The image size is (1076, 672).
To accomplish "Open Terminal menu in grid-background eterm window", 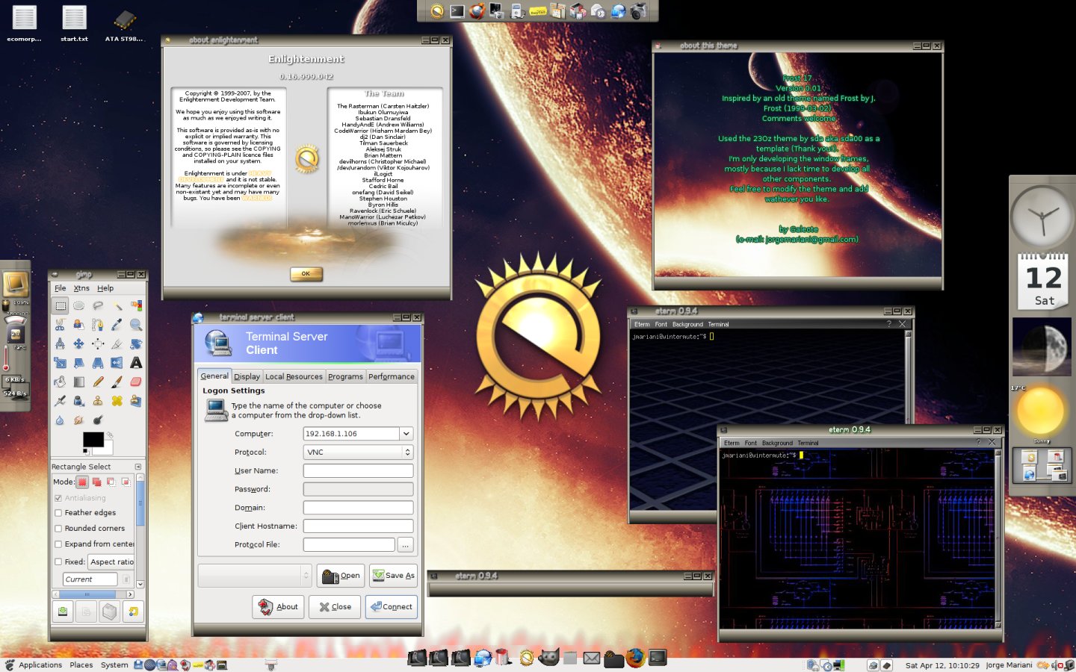I will coord(718,324).
